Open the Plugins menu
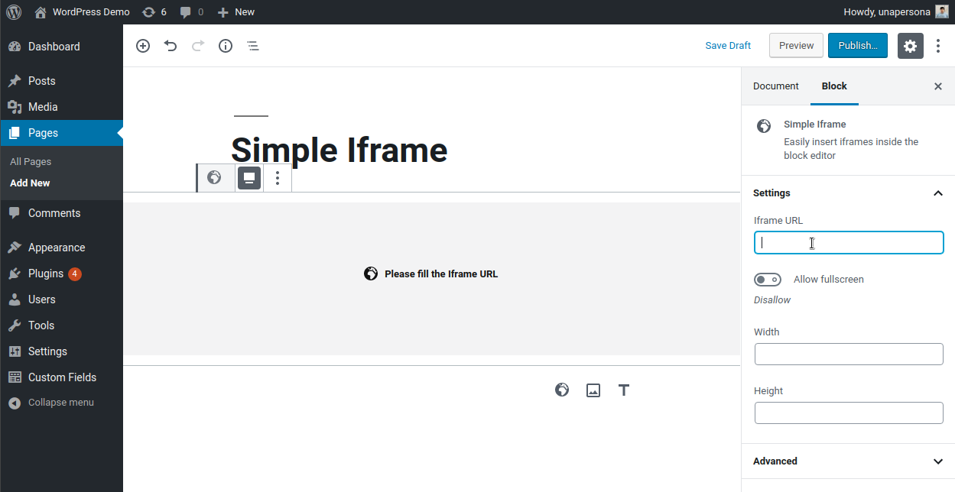 [x=46, y=274]
